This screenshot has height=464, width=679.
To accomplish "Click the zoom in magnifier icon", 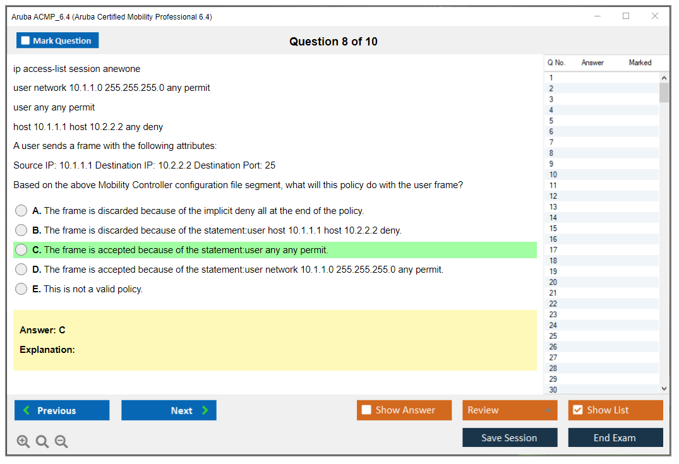I will [23, 442].
